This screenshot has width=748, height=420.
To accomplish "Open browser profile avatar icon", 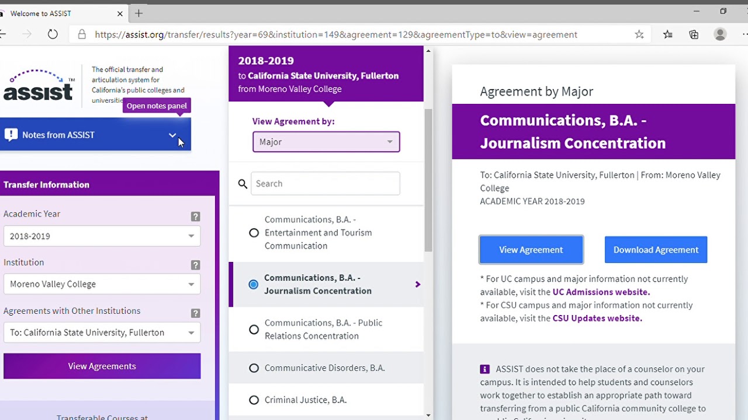I will 720,34.
